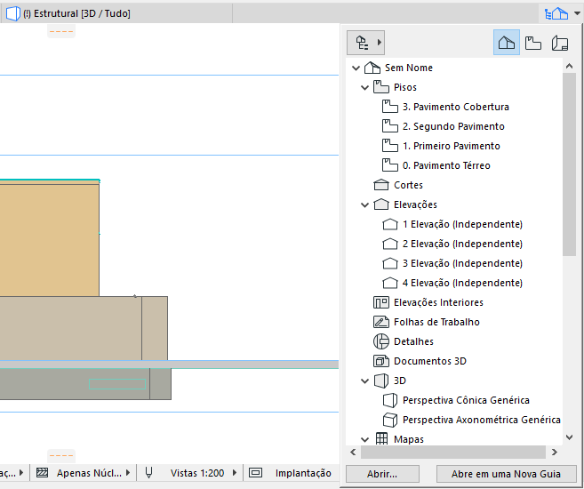Switch to the View Map icon
584x489 pixels.
[x=533, y=43]
